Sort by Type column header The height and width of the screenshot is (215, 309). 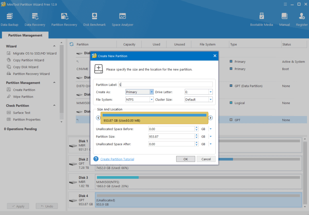pyautogui.click(x=255, y=44)
